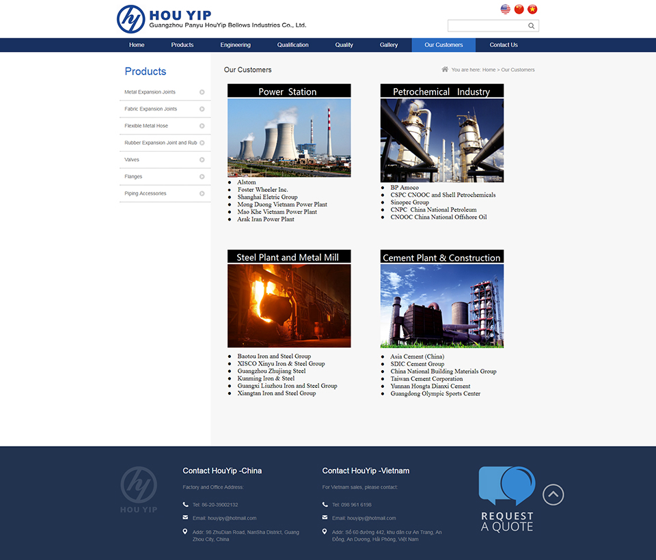
Task: Click the China telephone icon in footer
Action: pos(185,505)
